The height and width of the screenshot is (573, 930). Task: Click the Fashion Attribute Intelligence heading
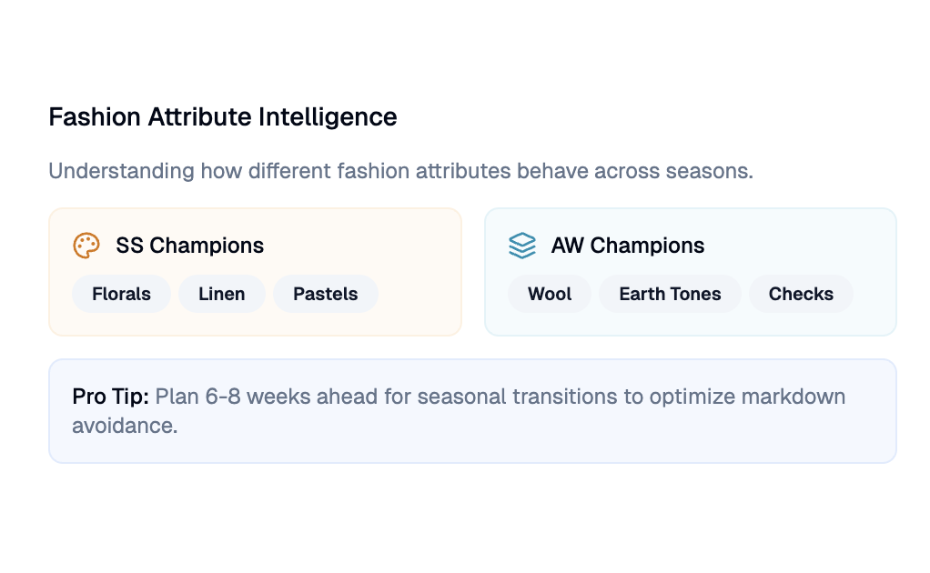pos(222,117)
